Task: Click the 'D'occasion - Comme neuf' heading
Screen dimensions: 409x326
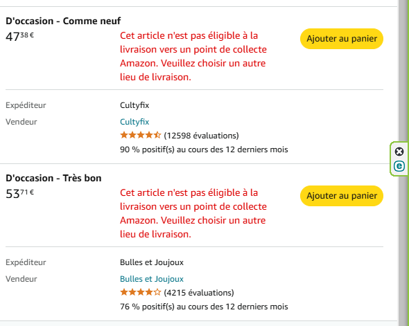Action: pyautogui.click(x=63, y=21)
